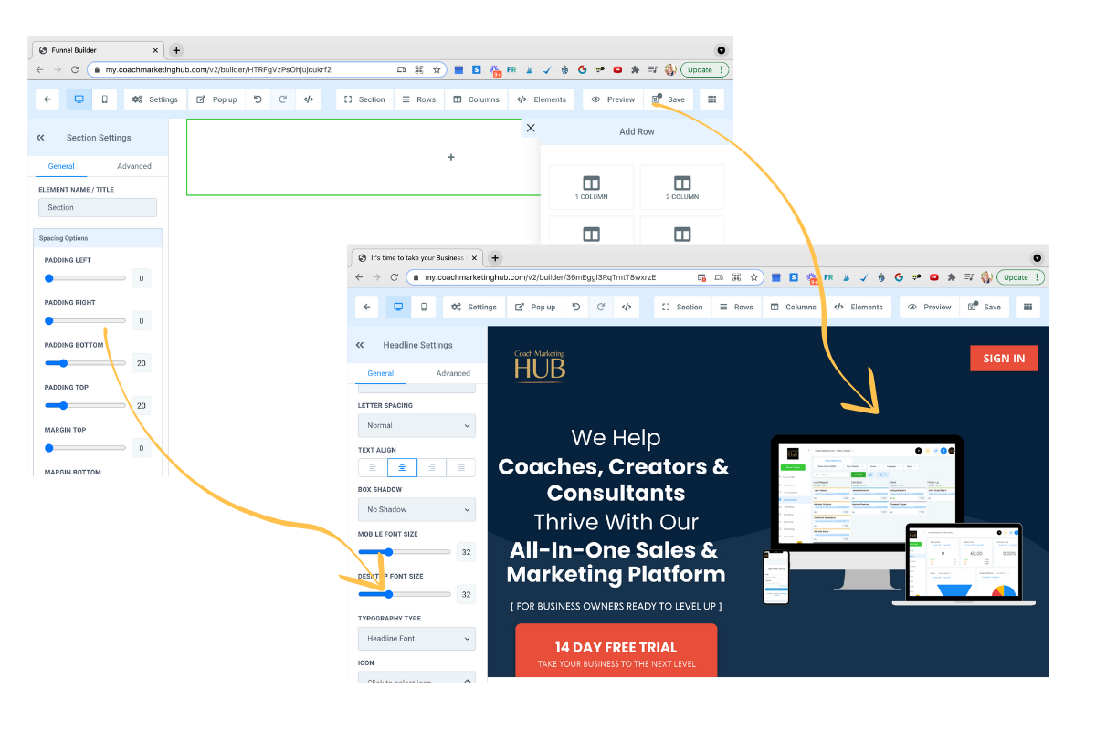The height and width of the screenshot is (730, 1096).
Task: Open Advanced tab in Headline Settings
Action: (453, 373)
